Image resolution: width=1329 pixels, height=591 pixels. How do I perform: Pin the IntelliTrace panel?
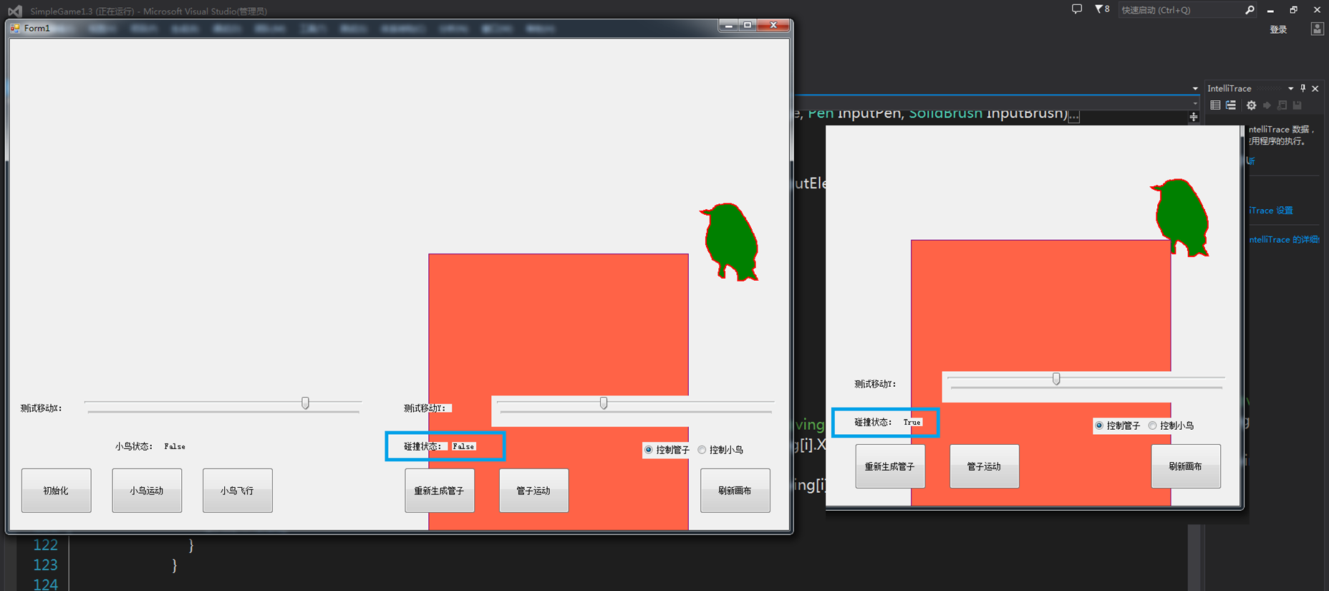click(1303, 88)
